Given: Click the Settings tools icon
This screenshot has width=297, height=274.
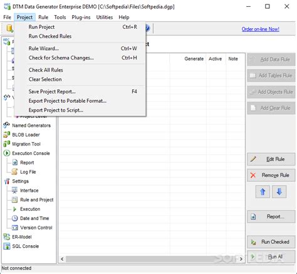Looking at the screenshot, I should [6, 181].
